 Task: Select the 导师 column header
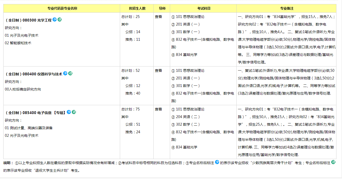[162, 8]
